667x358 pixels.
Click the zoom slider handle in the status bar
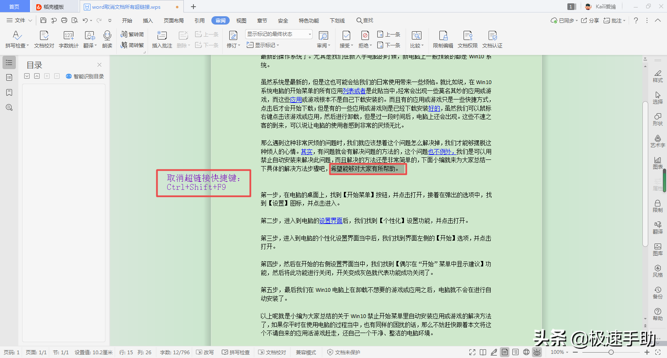611,352
